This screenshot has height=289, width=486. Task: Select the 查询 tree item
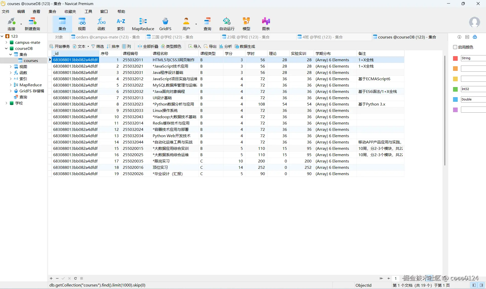(x=23, y=97)
